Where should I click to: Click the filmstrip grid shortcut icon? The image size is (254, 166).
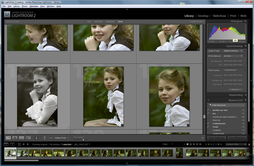point(19,144)
